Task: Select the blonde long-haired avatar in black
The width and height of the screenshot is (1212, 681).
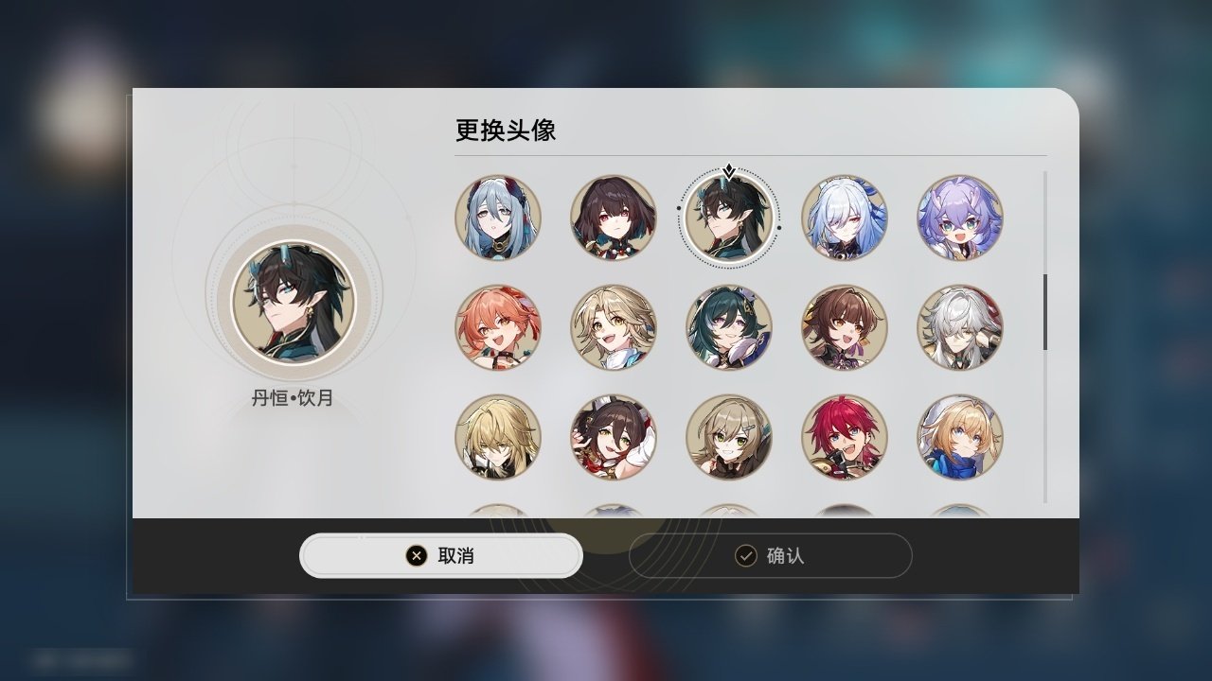Action: click(x=498, y=437)
